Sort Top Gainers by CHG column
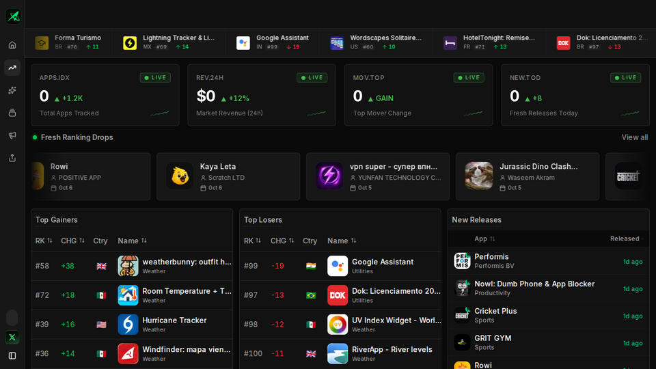Image resolution: width=656 pixels, height=369 pixels. click(x=73, y=241)
